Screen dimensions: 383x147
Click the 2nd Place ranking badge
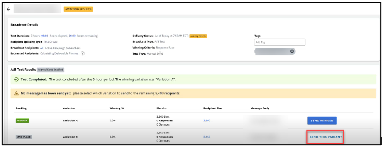pos(24,137)
